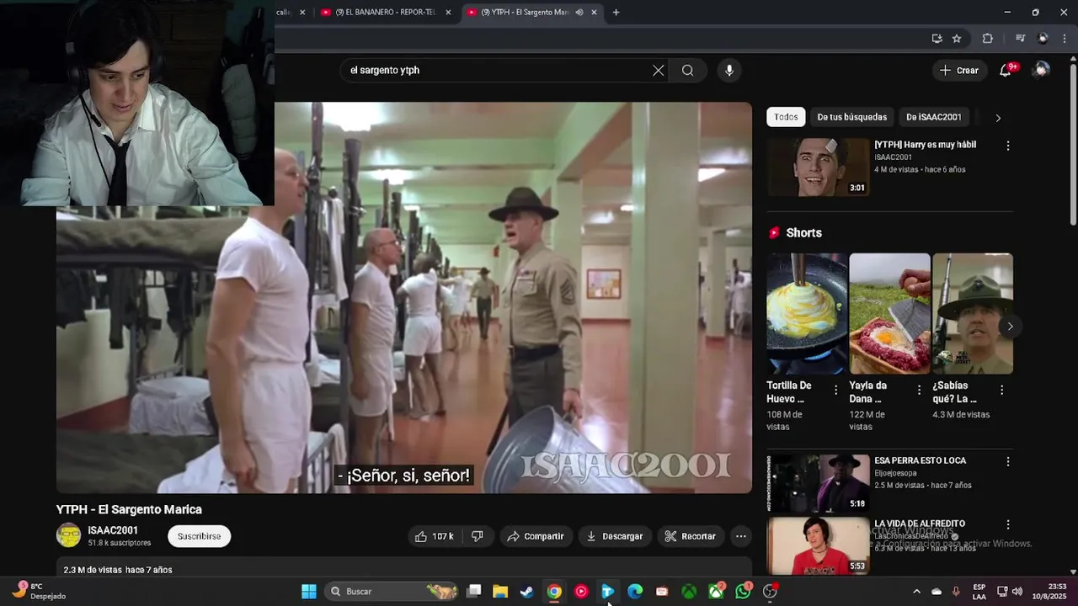Click the Descargar download button
This screenshot has width=1078, height=606.
[x=615, y=536]
